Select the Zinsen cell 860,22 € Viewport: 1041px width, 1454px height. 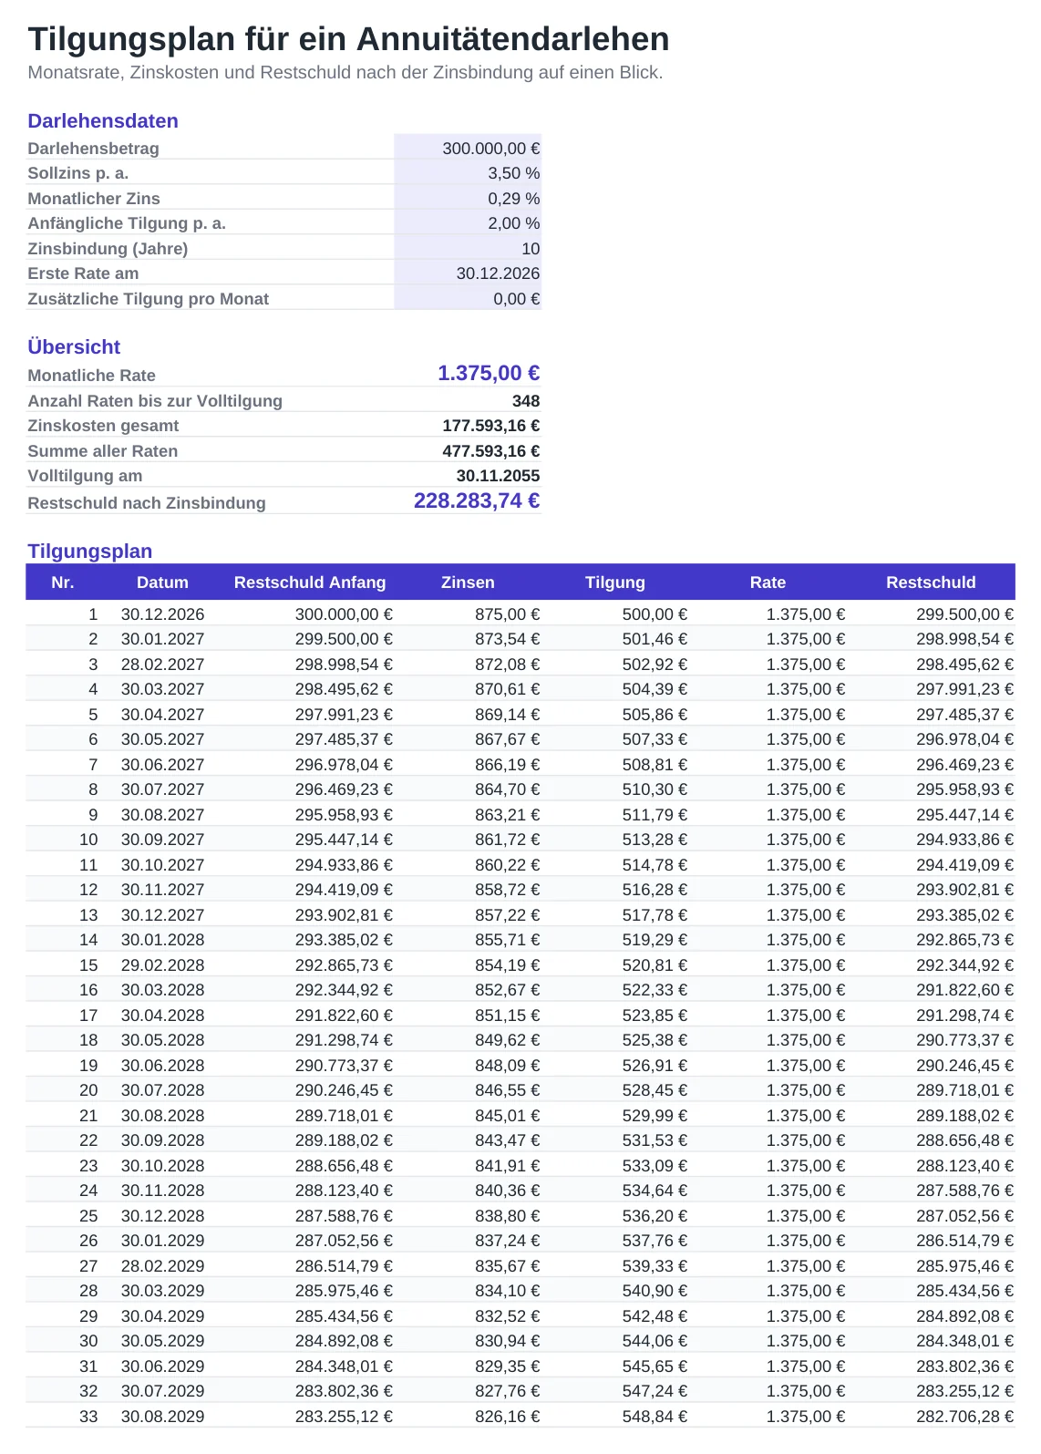[507, 865]
